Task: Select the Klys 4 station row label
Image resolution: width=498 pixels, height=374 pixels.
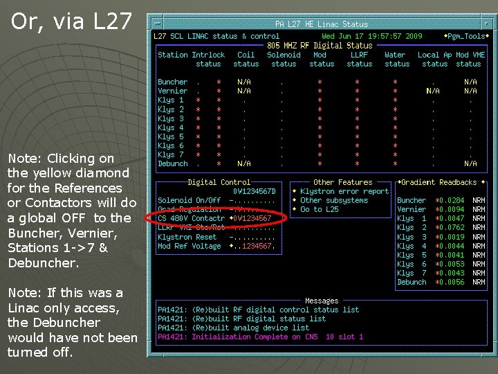Action: coord(171,127)
